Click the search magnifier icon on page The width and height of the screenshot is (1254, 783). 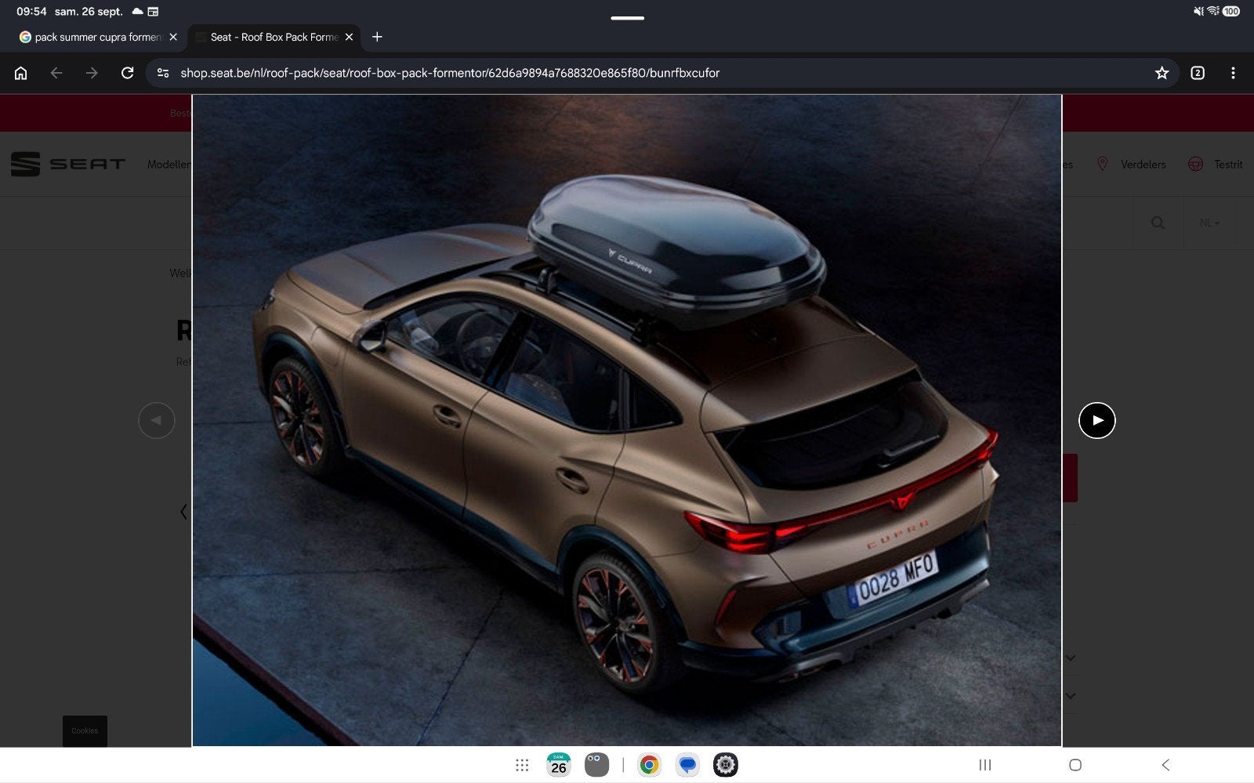(x=1158, y=223)
